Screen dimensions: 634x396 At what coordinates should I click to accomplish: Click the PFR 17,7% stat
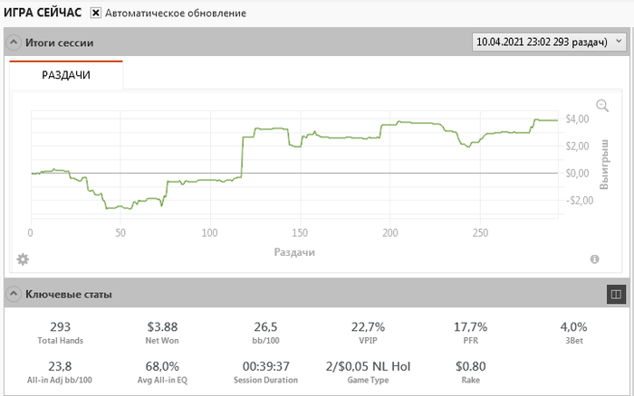coord(470,333)
